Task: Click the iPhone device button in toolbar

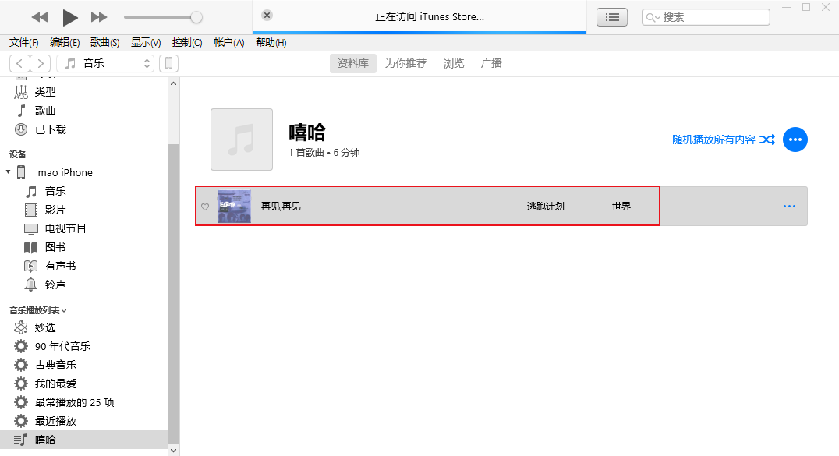Action: tap(168, 63)
